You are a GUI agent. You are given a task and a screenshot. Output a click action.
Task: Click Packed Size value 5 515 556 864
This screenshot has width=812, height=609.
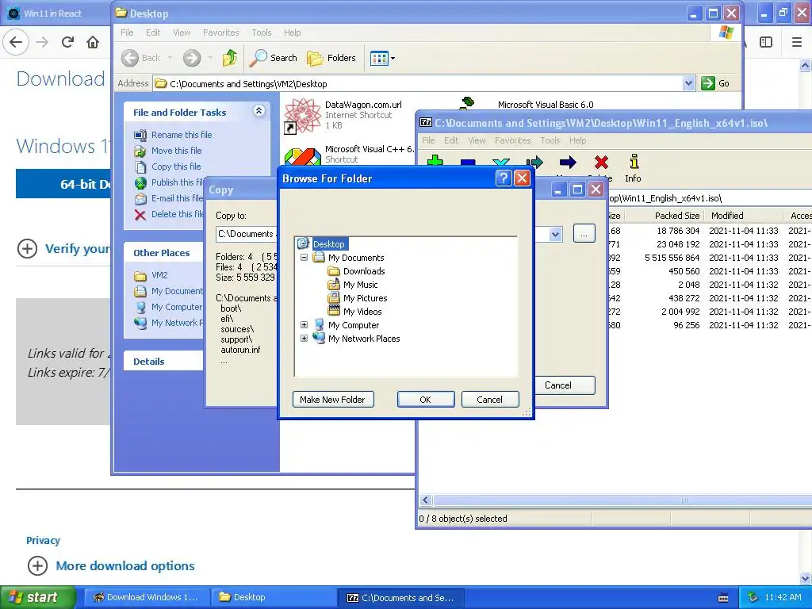[672, 258]
